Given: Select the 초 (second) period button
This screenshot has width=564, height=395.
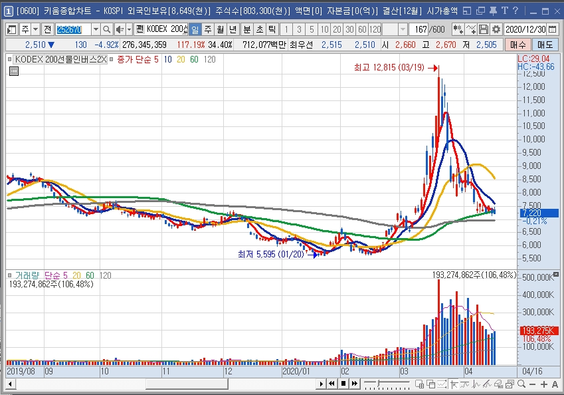Looking at the screenshot, I should [259, 29].
